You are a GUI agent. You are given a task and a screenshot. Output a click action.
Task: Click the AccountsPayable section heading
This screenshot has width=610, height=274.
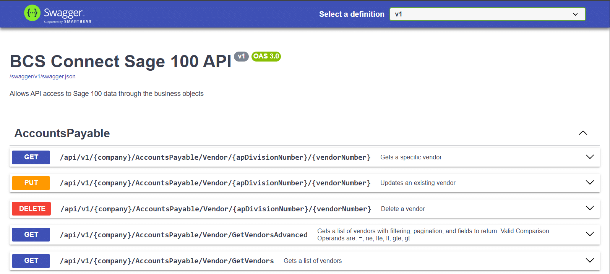(x=62, y=133)
